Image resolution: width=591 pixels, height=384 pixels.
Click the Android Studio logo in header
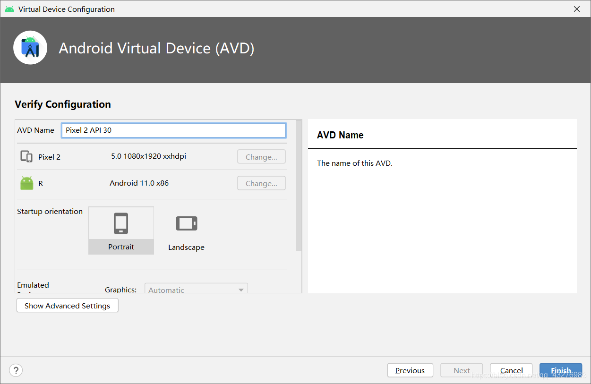pyautogui.click(x=30, y=47)
